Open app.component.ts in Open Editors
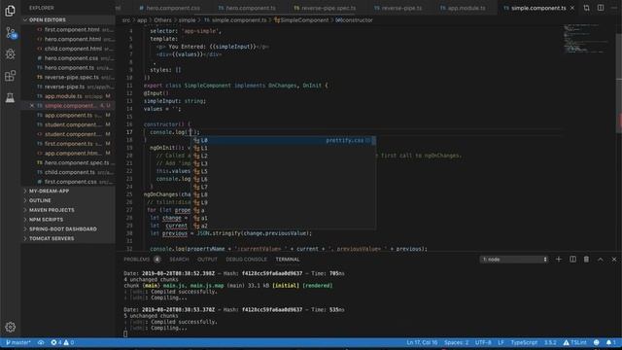The height and width of the screenshot is (350, 622). 68,115
